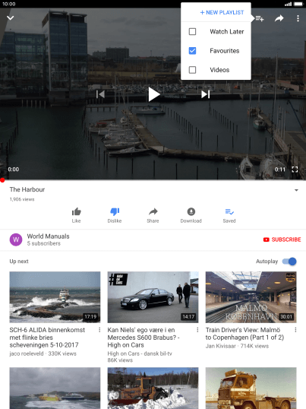Check the Watch Later checkbox

[192, 32]
